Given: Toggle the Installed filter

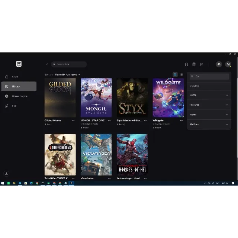Looking at the screenshot, I should pyautogui.click(x=209, y=86).
